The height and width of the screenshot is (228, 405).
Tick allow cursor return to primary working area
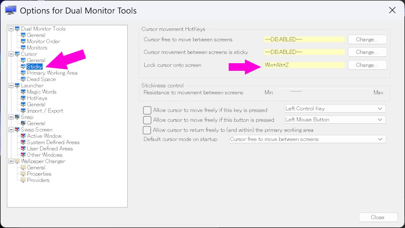pos(147,130)
